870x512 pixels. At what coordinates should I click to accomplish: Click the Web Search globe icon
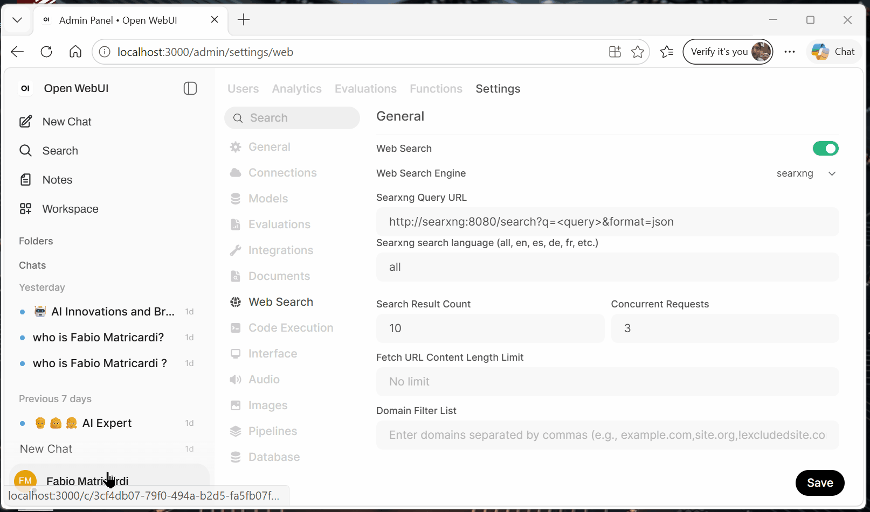[236, 302]
